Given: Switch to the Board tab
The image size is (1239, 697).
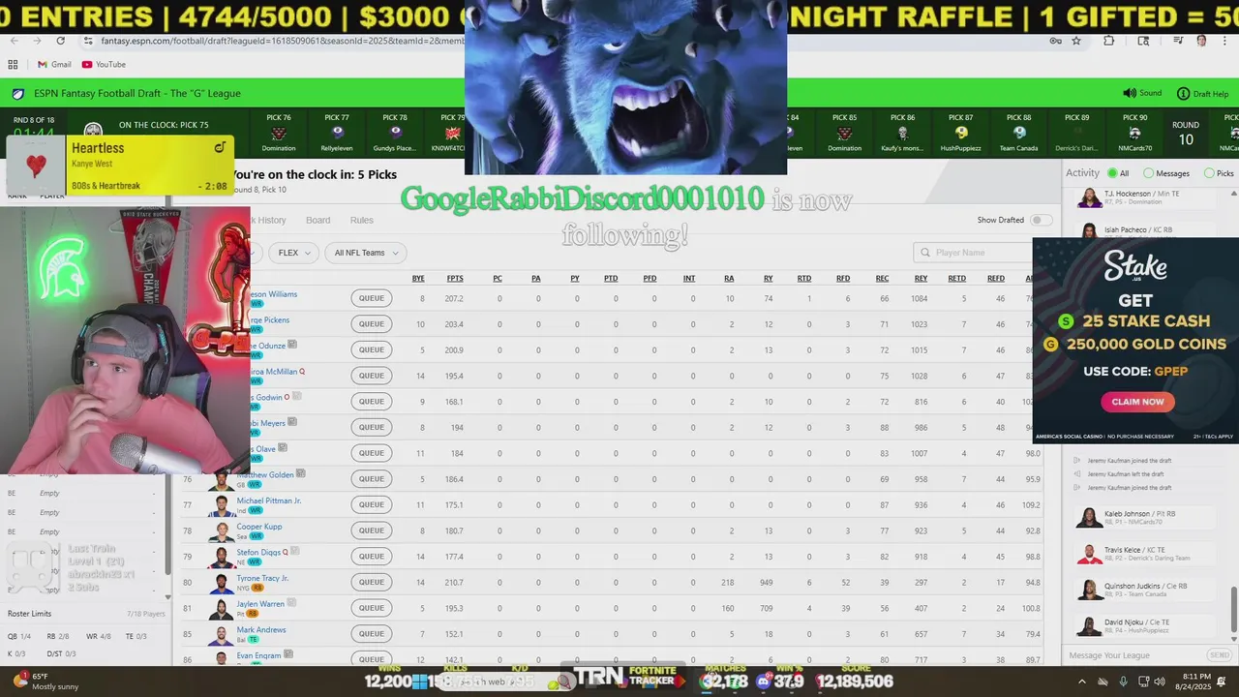Looking at the screenshot, I should click(x=317, y=220).
